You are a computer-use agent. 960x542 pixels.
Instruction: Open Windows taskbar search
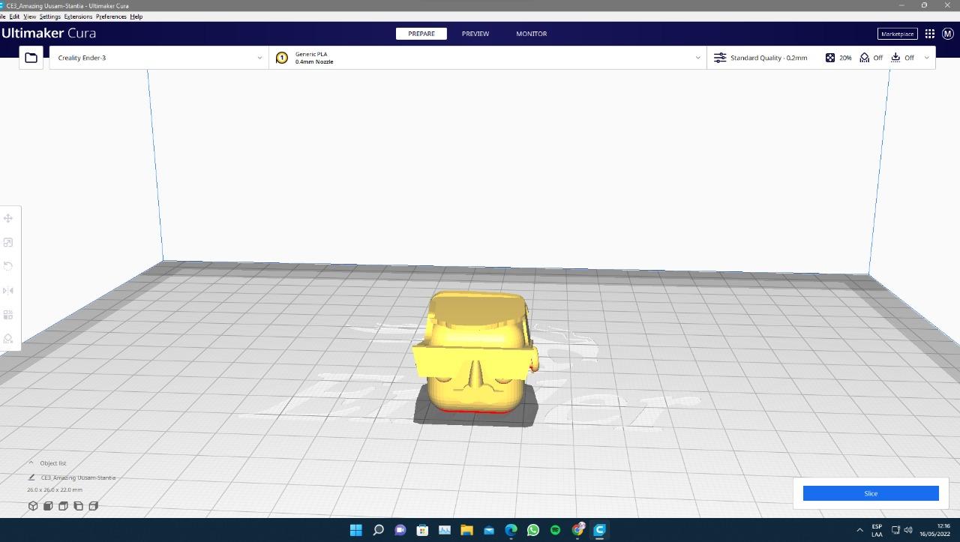[378, 530]
